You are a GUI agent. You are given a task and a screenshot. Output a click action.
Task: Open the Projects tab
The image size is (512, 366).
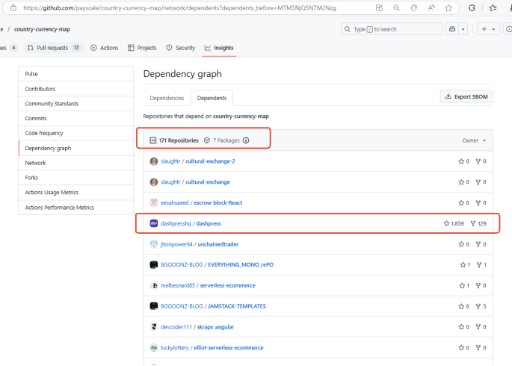tap(142, 48)
